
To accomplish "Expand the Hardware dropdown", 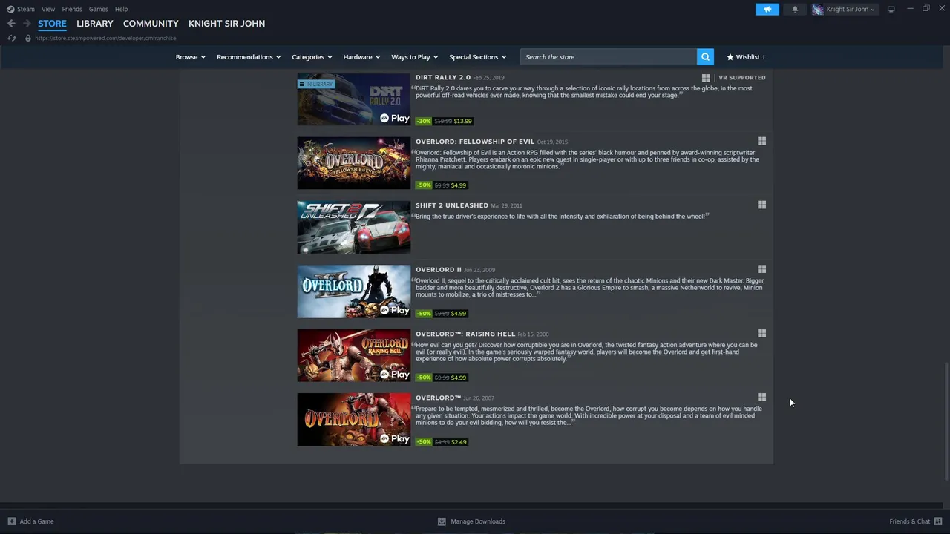I will (x=361, y=57).
